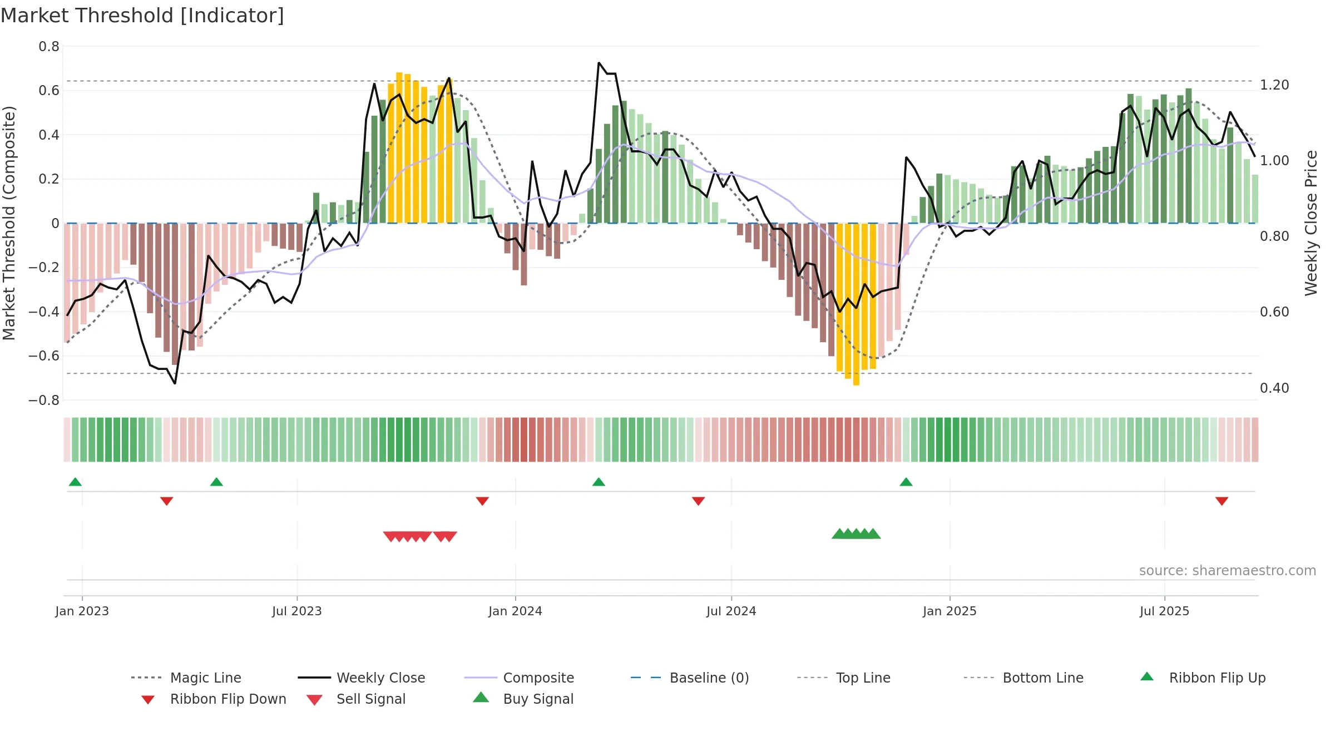Click the ribbon flip down marker in December 2023
Image resolution: width=1335 pixels, height=751 pixels.
point(482,501)
